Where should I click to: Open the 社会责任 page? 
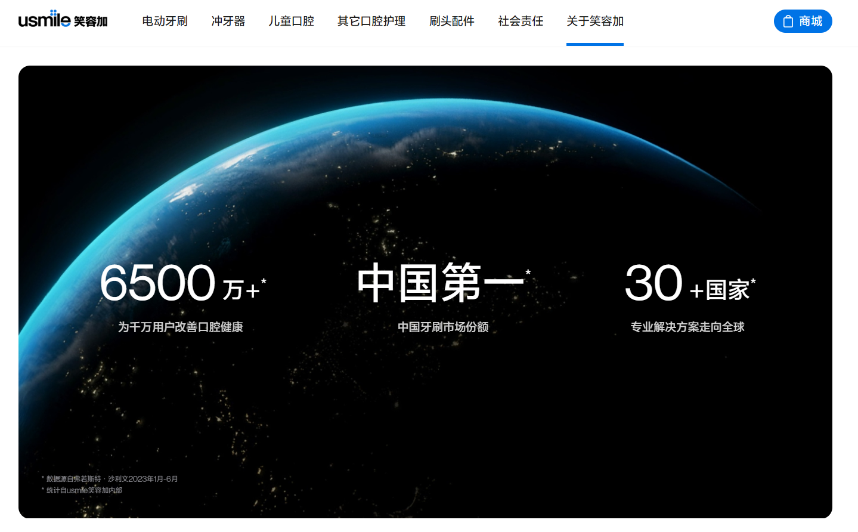pos(521,21)
